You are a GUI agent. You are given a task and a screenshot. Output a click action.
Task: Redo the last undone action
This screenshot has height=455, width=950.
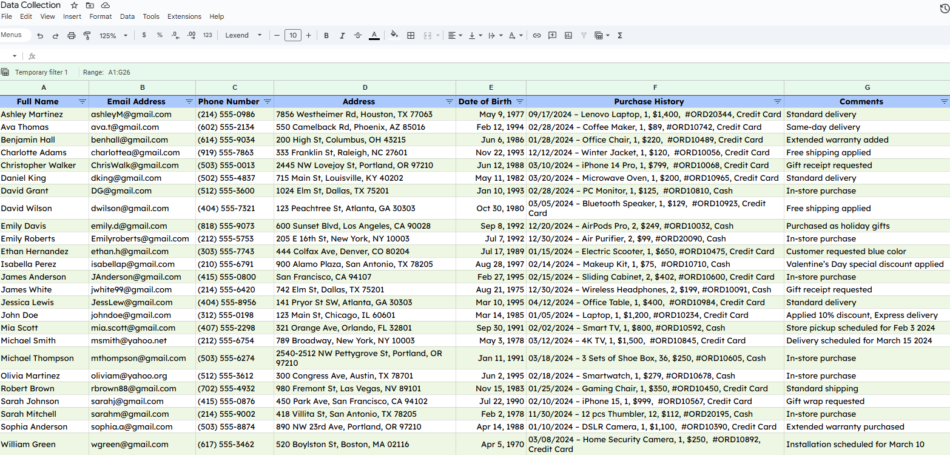55,36
